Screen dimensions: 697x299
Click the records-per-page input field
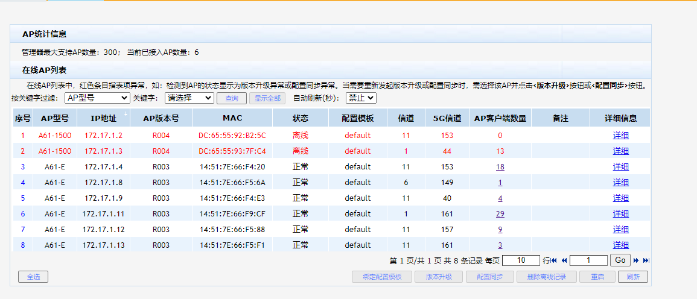point(520,260)
